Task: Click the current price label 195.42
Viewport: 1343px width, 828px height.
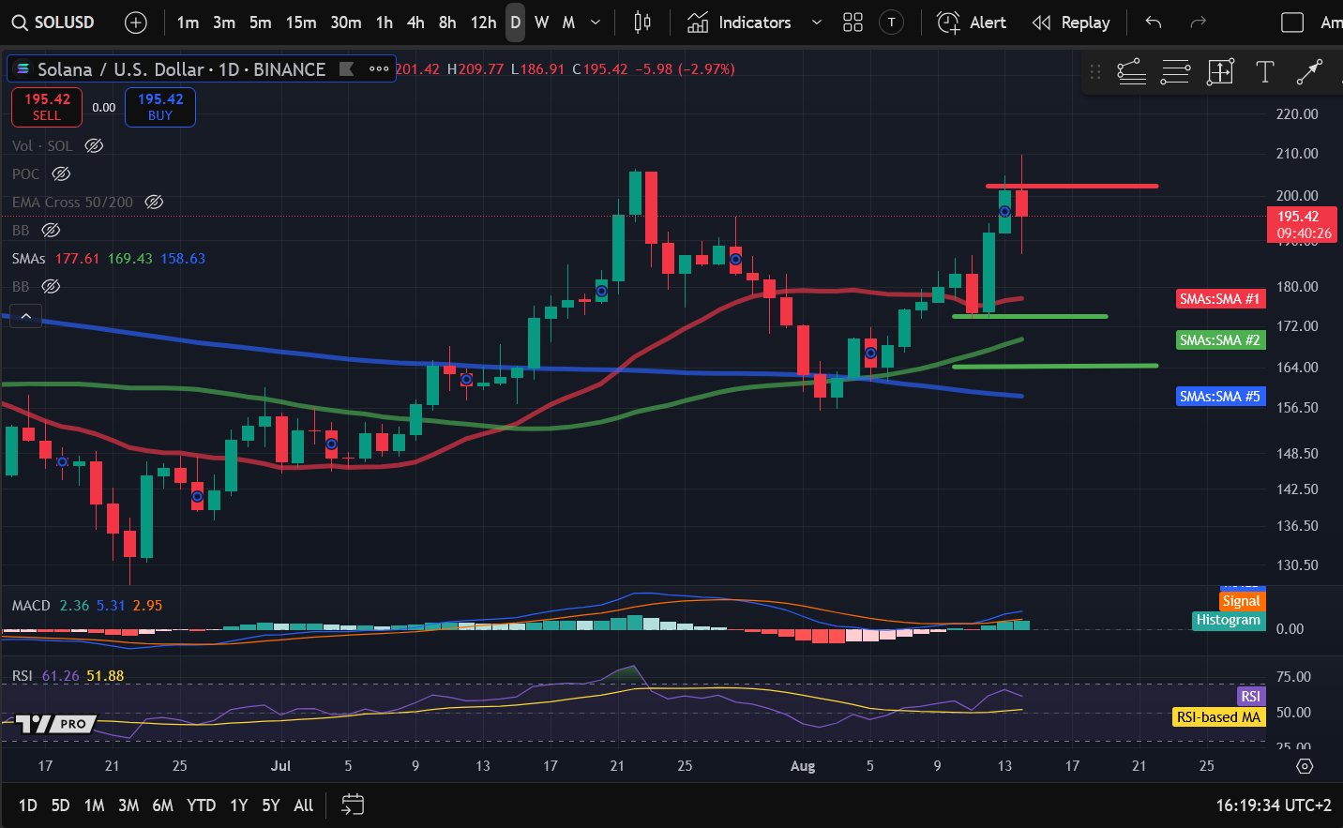Action: pos(1302,224)
